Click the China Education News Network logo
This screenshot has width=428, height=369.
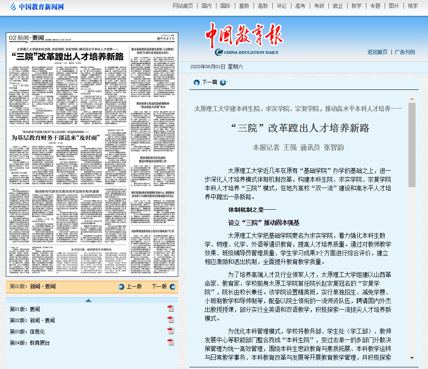[37, 7]
